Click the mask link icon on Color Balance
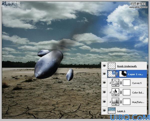This screenshot has width=150, height=121. (121, 92)
